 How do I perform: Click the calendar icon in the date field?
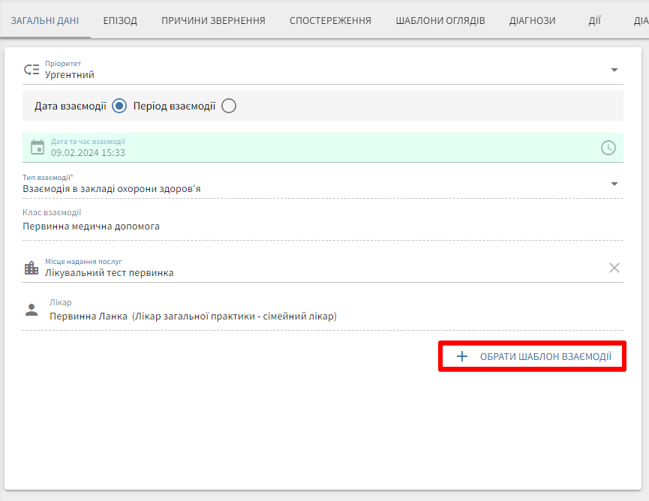tap(38, 147)
